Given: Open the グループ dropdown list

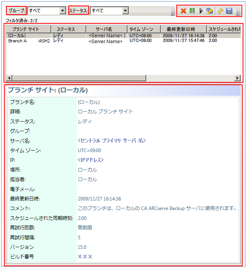Looking at the screenshot, I should 63,11.
